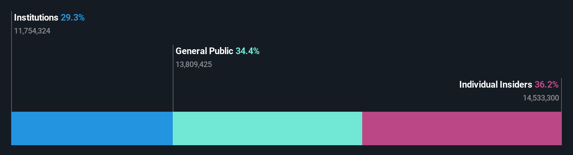The image size is (573, 155).
Task: Click the 36.2% Individual Insiders percentage
Action: pos(546,84)
